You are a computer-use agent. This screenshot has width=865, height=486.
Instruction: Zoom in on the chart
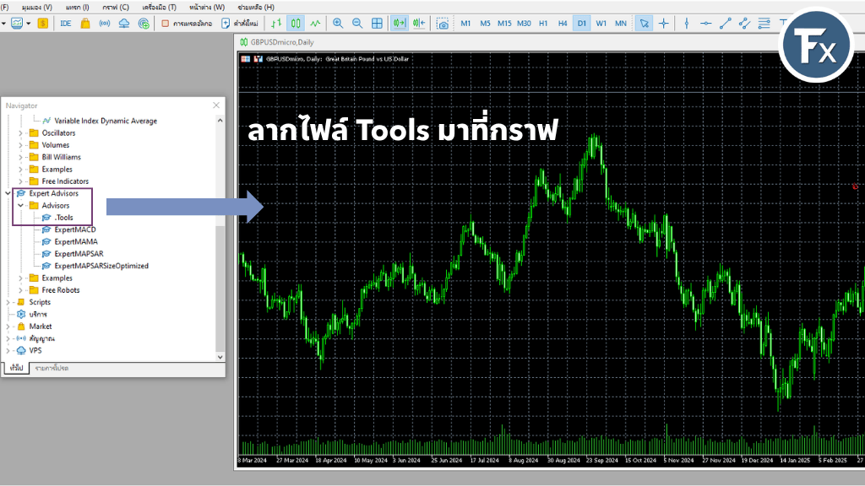[338, 23]
